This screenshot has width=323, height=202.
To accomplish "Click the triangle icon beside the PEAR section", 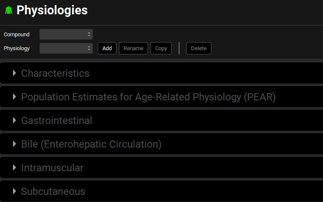I will (x=15, y=97).
